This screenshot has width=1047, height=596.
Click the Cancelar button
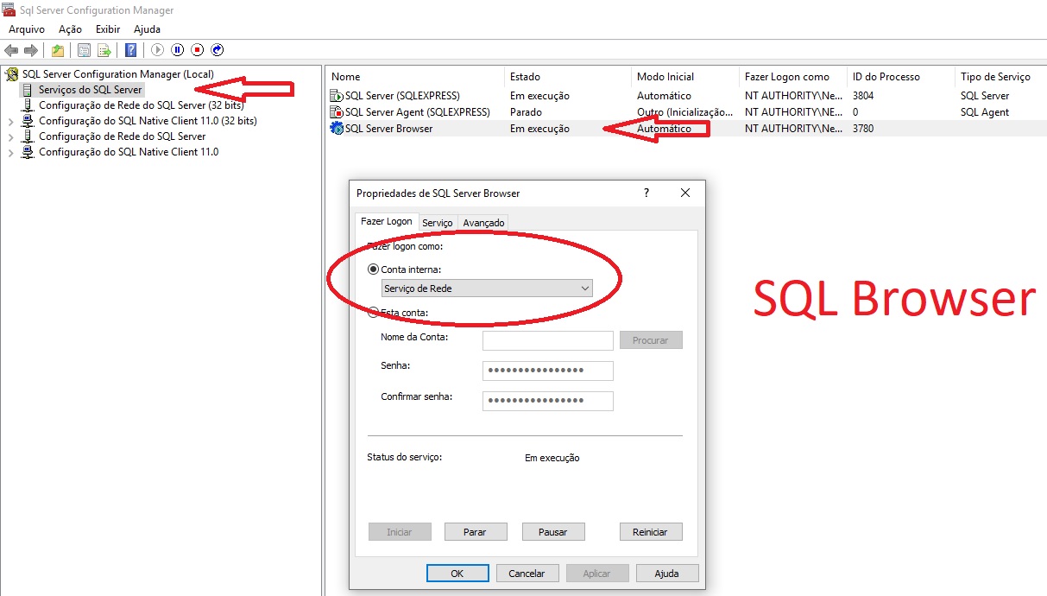pyautogui.click(x=527, y=573)
